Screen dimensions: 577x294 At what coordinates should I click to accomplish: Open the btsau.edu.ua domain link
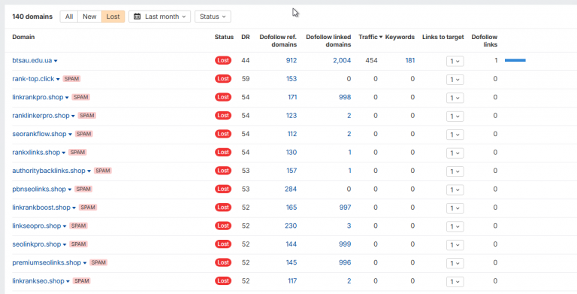pos(32,60)
